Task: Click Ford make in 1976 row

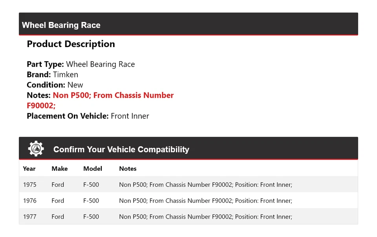Action: (x=57, y=201)
